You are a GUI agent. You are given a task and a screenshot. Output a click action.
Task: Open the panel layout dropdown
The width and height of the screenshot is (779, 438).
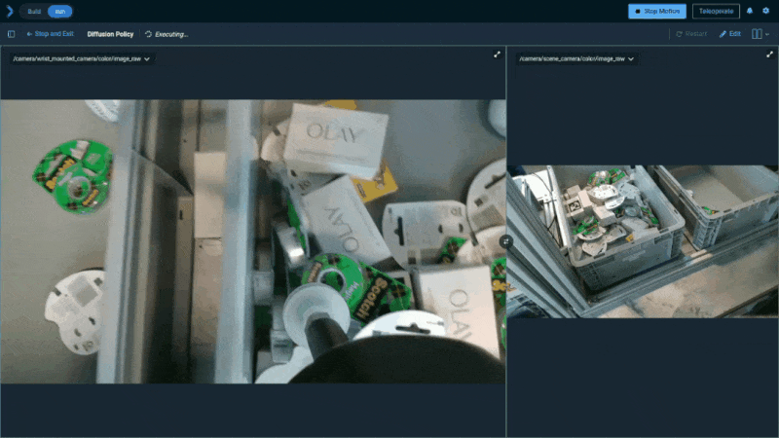coord(760,34)
